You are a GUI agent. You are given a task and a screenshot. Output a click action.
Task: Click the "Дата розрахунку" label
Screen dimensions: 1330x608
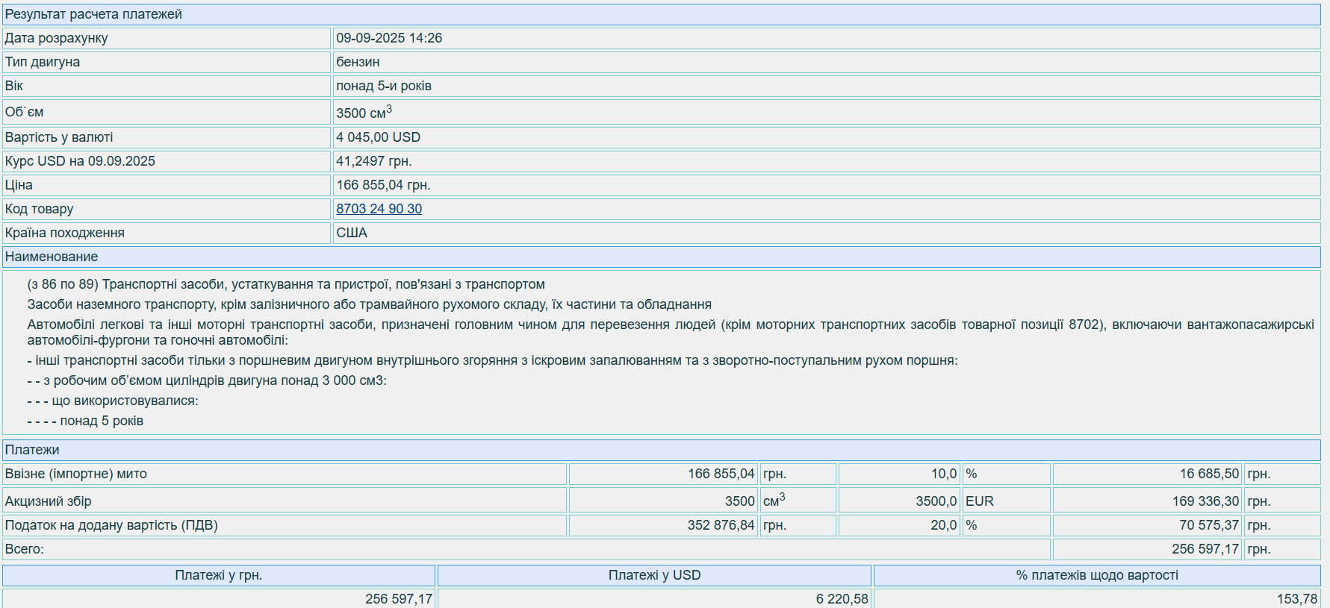(x=56, y=38)
